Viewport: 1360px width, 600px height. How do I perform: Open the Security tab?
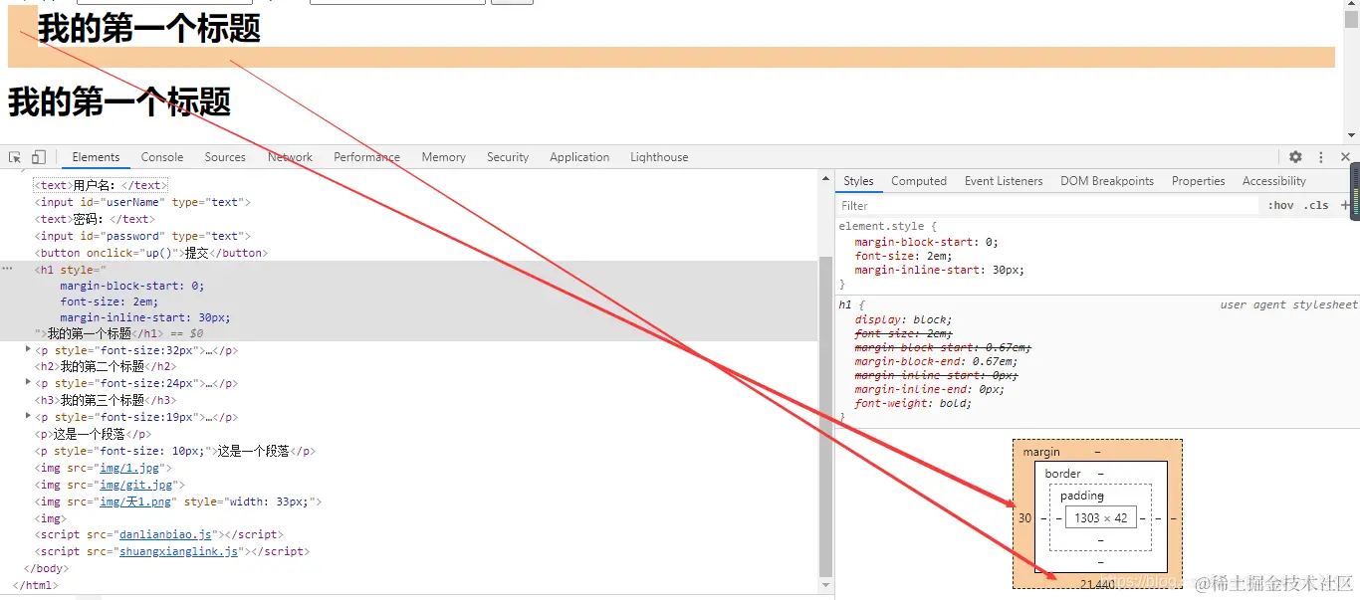click(508, 157)
